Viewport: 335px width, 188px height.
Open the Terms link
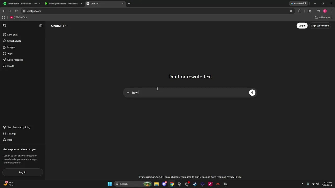click(x=202, y=177)
